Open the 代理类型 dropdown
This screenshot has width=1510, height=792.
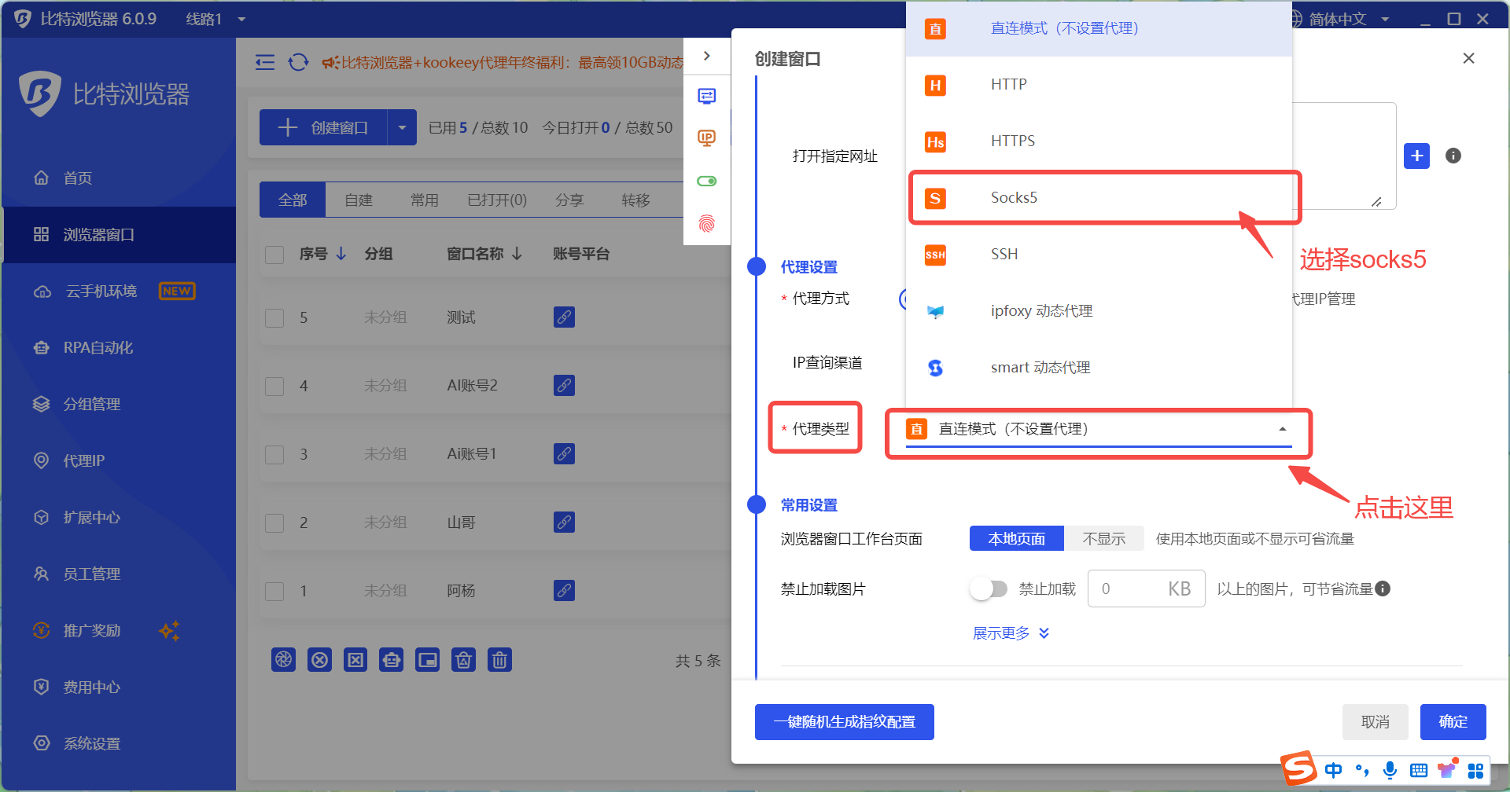point(1099,429)
